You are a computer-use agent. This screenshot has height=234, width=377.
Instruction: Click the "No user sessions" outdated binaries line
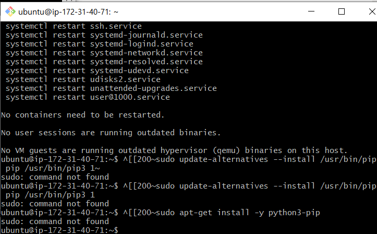click(x=111, y=133)
